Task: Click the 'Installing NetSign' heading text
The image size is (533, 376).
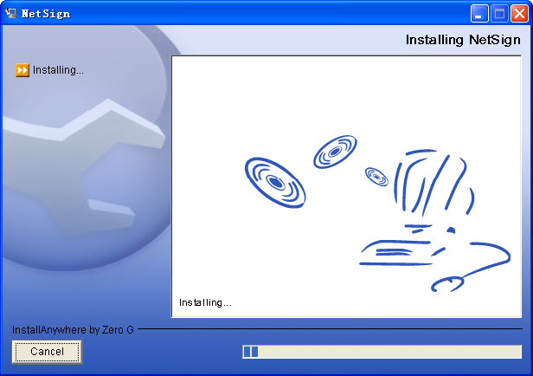Action: (463, 40)
